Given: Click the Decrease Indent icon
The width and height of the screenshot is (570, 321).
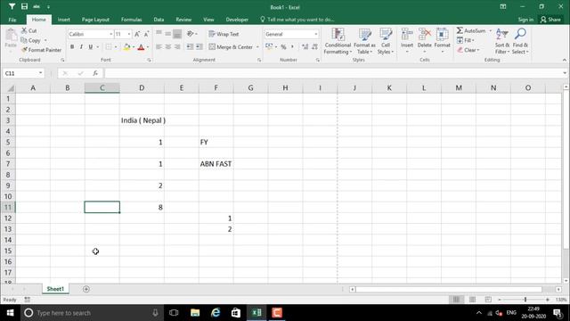Looking at the screenshot, I should pyautogui.click(x=190, y=47).
